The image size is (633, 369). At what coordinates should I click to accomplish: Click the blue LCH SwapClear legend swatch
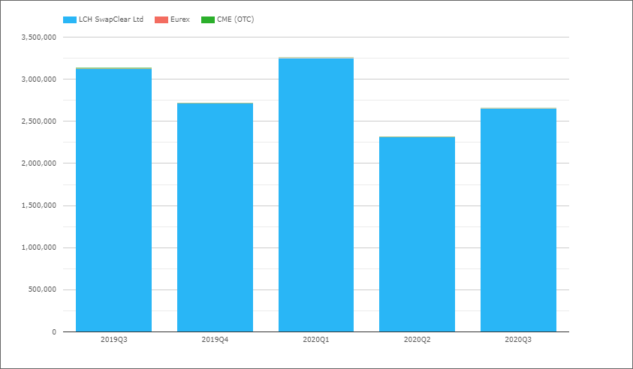pyautogui.click(x=70, y=19)
